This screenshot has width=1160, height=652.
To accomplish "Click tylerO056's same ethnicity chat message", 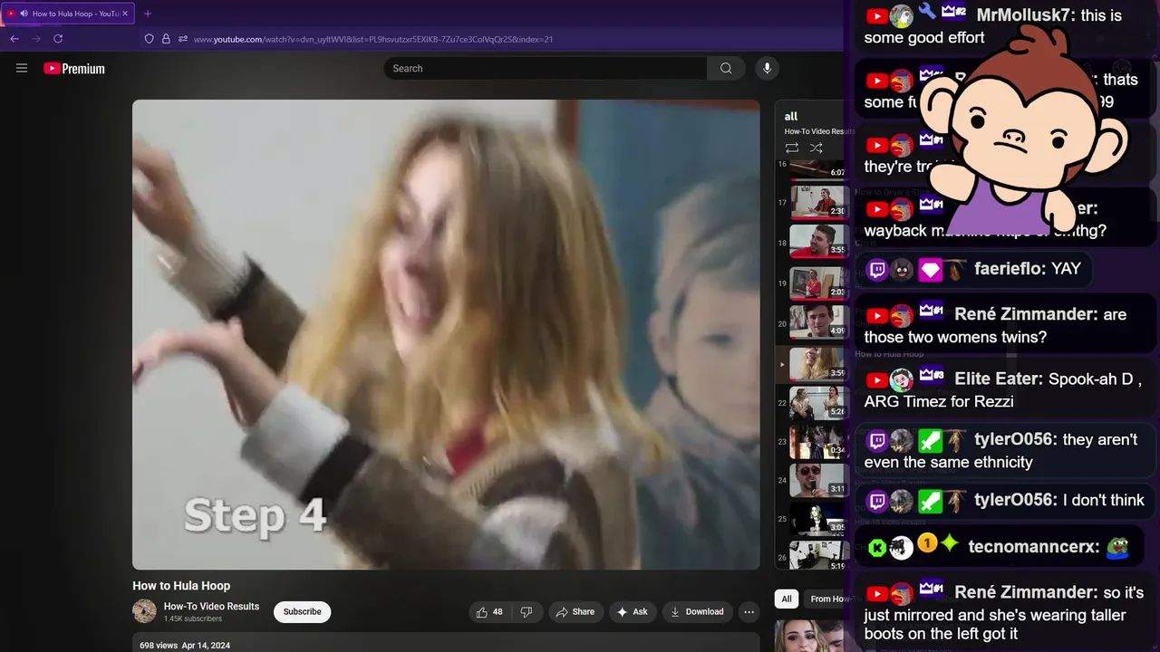I will click(1004, 451).
